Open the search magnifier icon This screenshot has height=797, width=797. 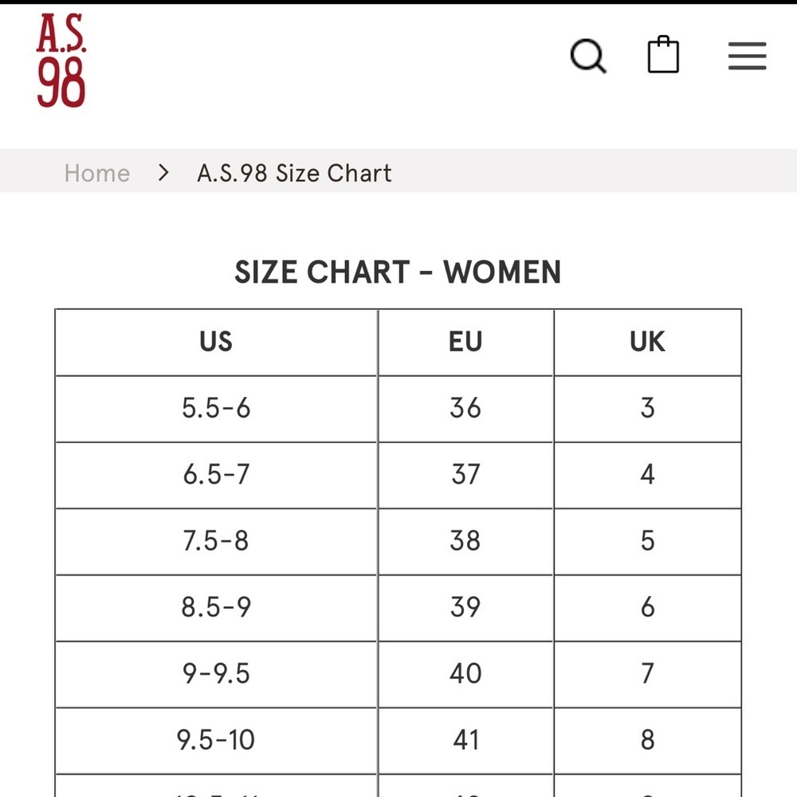tap(588, 56)
